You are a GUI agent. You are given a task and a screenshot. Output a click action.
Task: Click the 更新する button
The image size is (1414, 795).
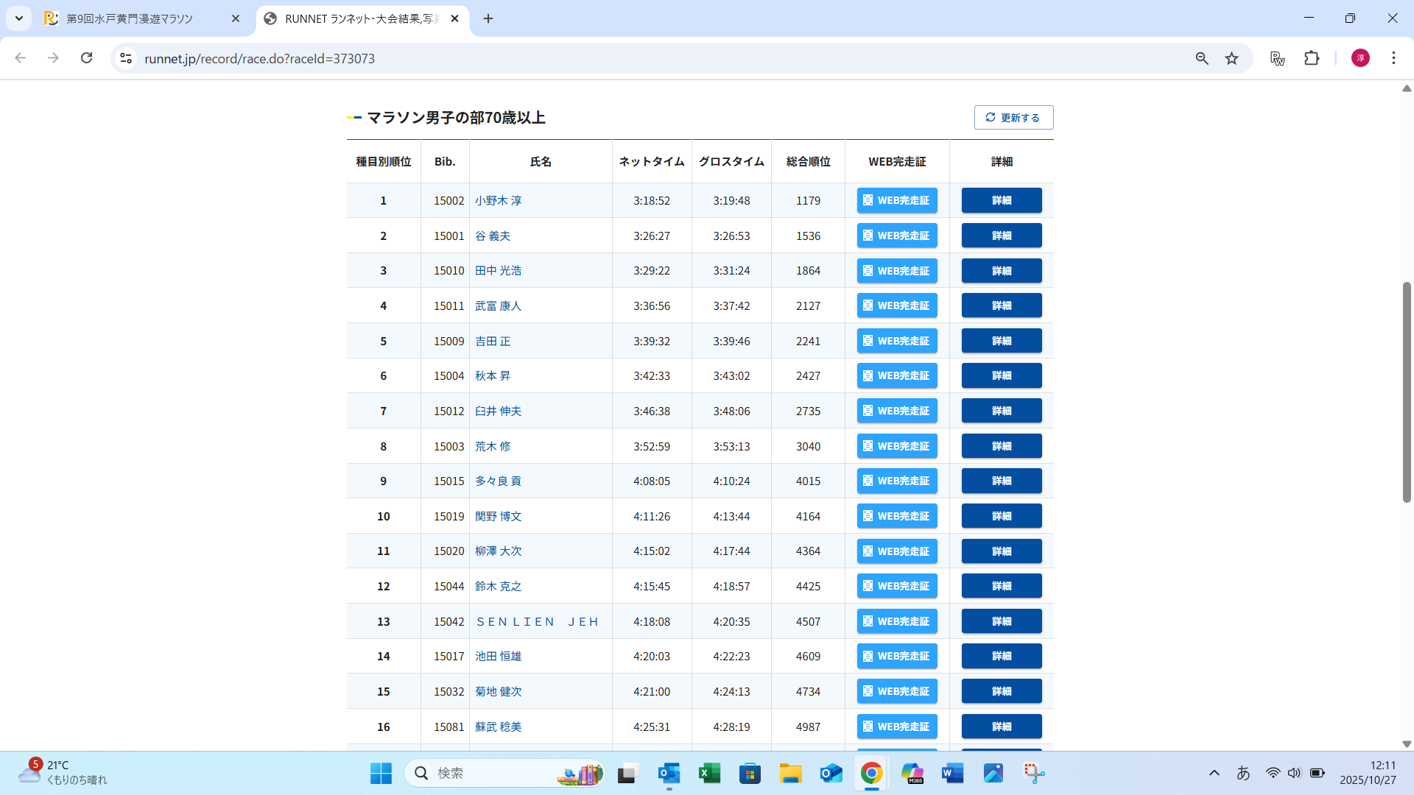[1013, 118]
